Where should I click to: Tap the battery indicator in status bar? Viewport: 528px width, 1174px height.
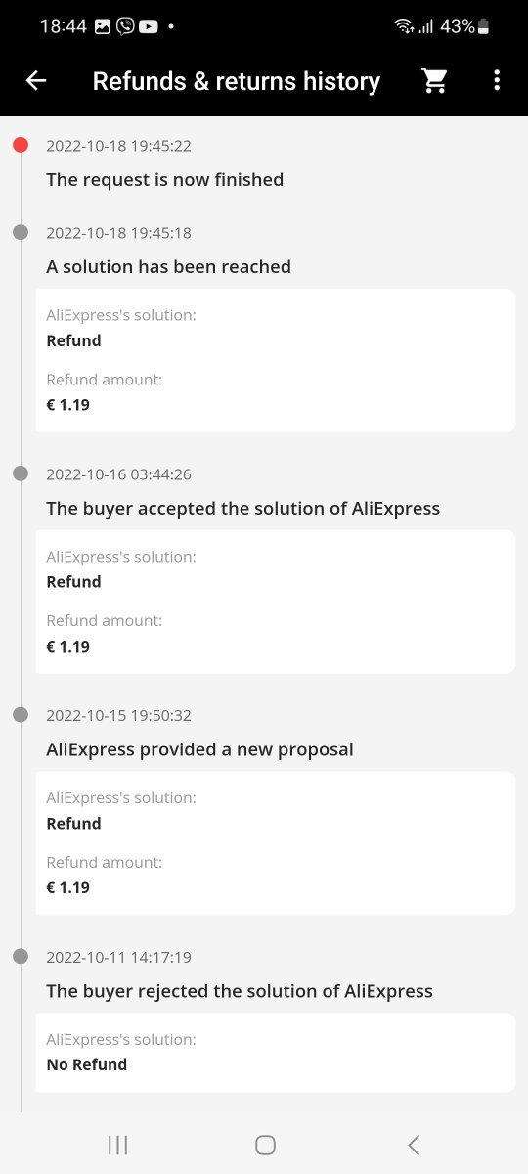(x=484, y=26)
